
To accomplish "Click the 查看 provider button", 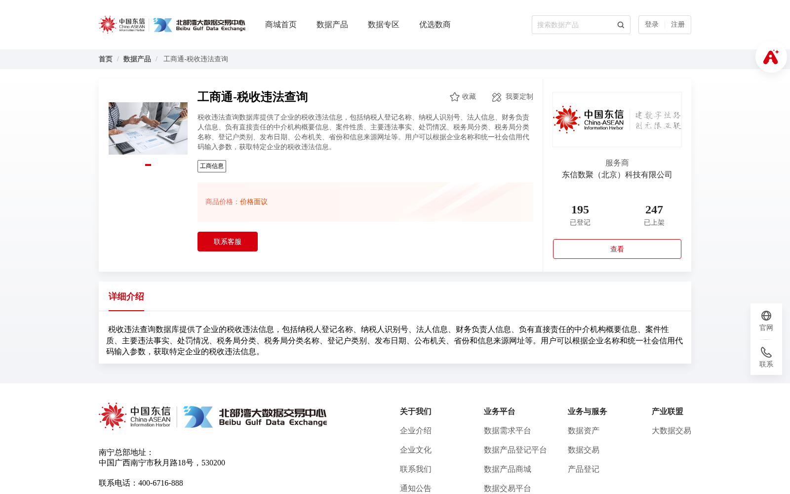I will [617, 249].
